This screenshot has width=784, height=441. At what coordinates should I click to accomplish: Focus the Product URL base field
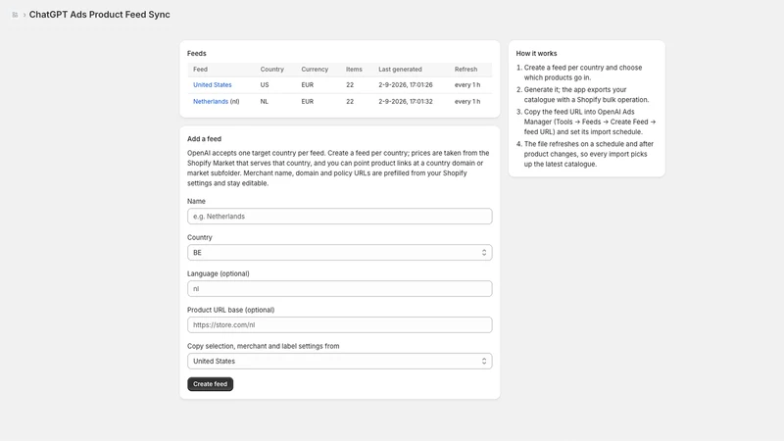tap(339, 325)
